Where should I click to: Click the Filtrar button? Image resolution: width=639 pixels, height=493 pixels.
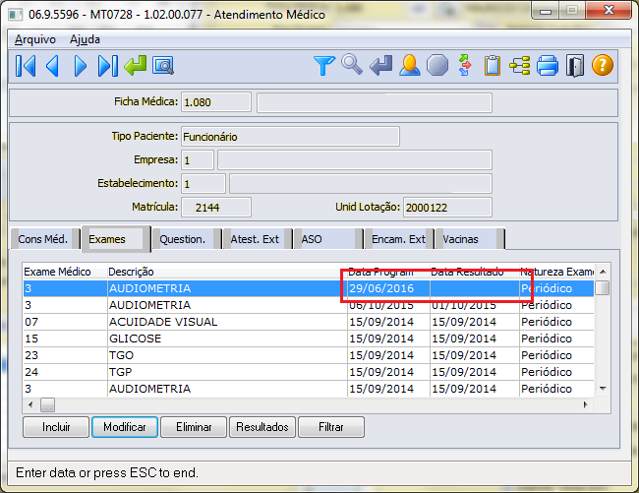tap(331, 427)
